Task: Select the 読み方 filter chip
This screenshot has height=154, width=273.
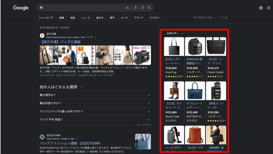Action: click(x=100, y=18)
